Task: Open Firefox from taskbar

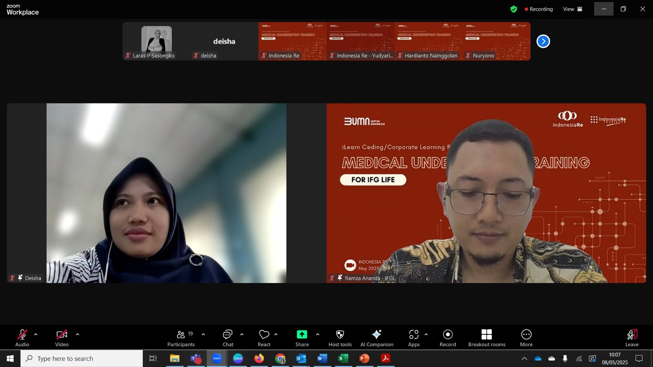Action: tap(259, 358)
